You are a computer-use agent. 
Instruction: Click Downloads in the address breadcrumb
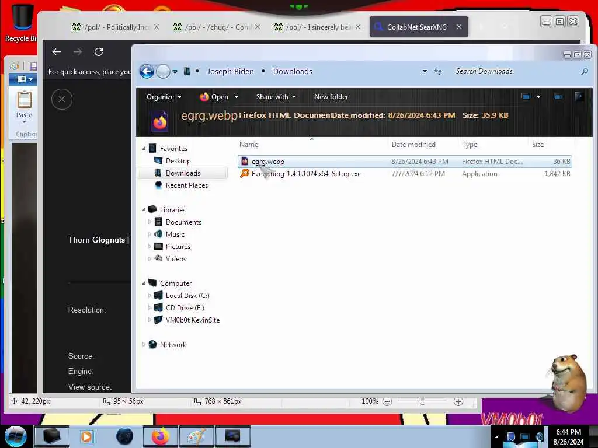point(293,71)
